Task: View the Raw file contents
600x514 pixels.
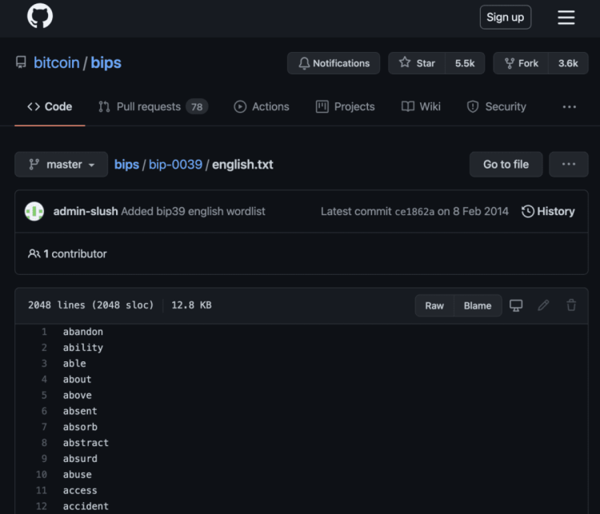Action: [x=434, y=305]
